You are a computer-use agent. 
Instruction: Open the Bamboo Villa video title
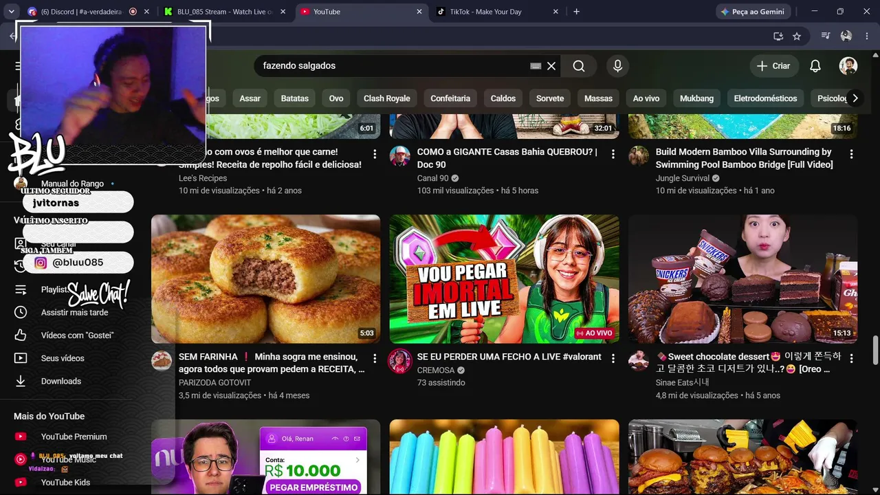744,158
